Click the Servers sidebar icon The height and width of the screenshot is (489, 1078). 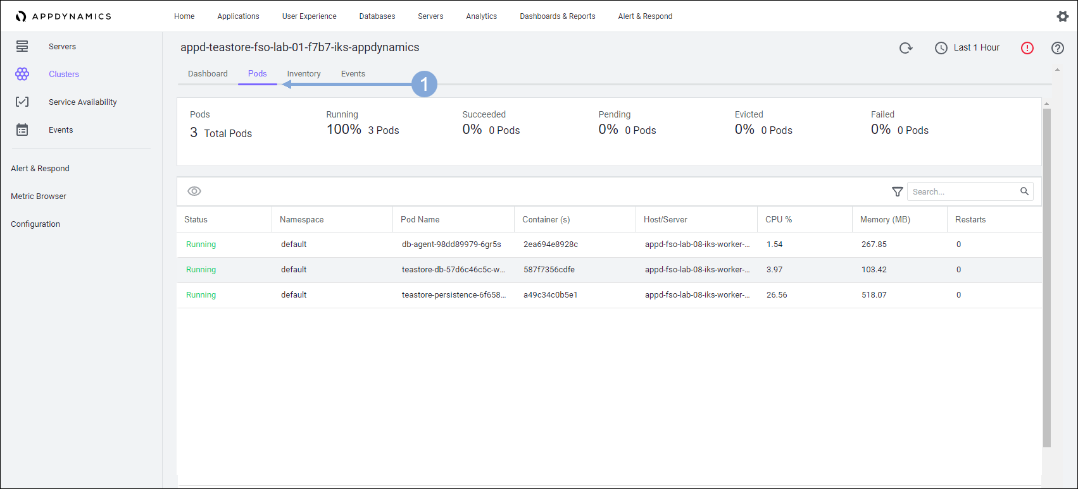pos(22,46)
